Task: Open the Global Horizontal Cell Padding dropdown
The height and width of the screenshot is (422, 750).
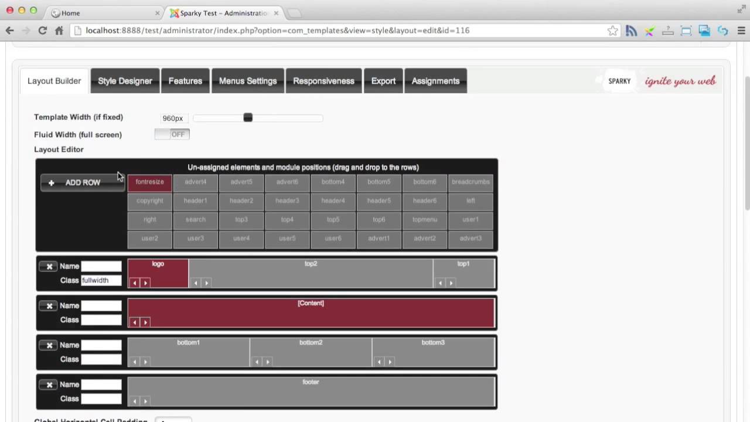Action: [x=173, y=420]
